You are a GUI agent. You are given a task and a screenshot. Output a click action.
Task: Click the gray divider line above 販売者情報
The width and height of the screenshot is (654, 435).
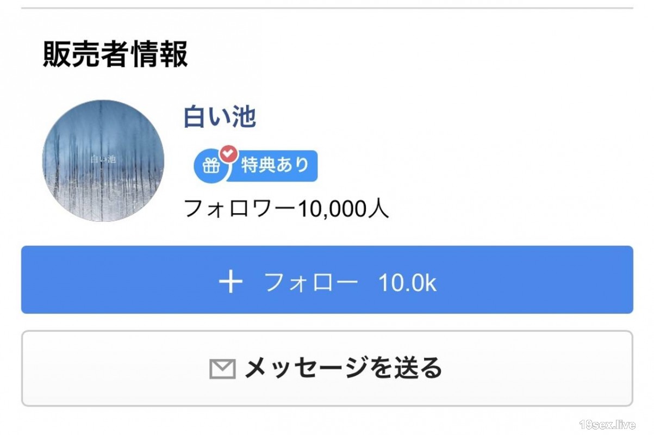(x=327, y=8)
